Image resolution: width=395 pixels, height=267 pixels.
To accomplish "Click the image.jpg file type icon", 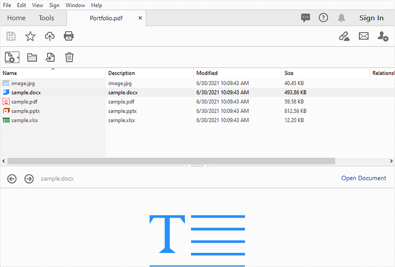I will [x=6, y=83].
